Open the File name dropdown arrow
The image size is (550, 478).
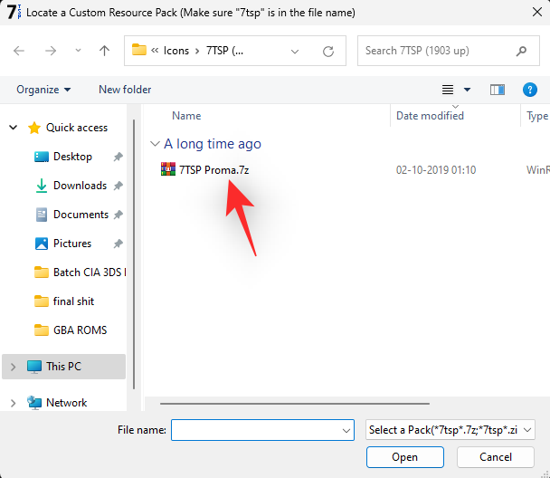(x=346, y=430)
